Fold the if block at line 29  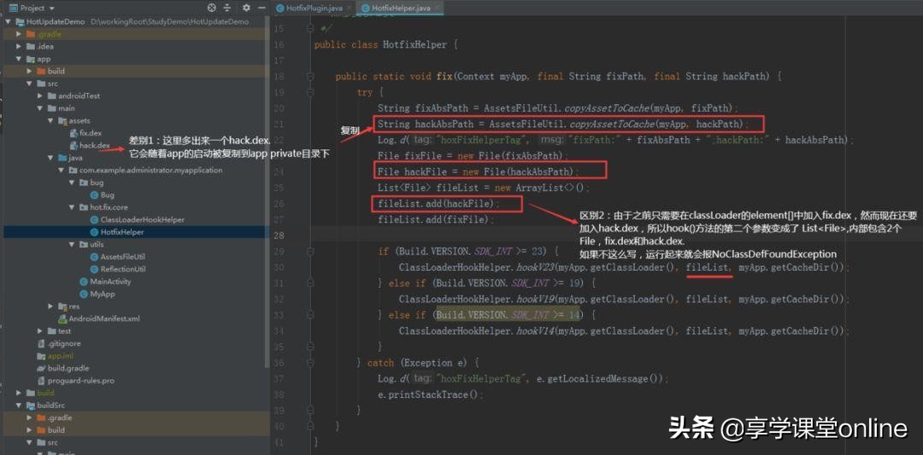(309, 251)
